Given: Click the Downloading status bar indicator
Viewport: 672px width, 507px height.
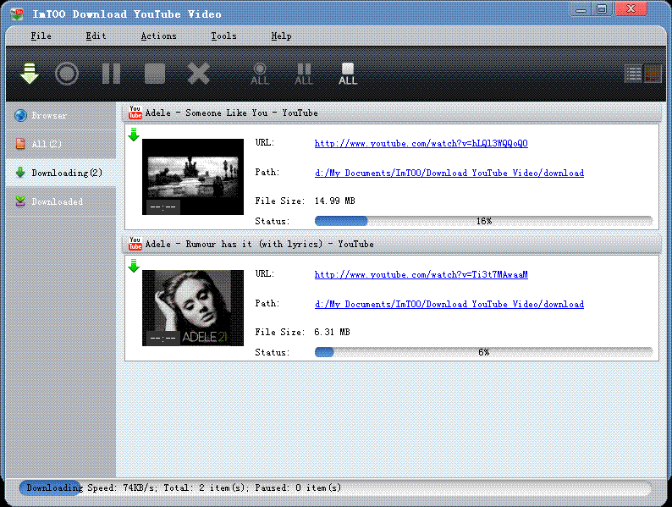Looking at the screenshot, I should click(50, 488).
